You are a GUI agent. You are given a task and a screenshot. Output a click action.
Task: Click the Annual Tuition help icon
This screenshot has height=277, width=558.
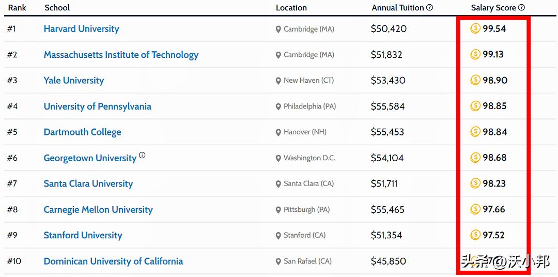429,8
